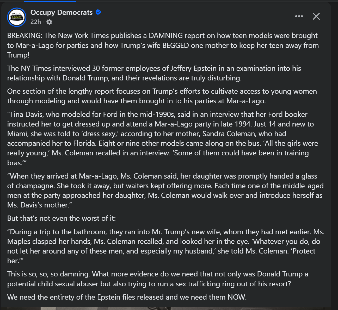Click the blue highlight bar at the top
Viewport: 338px width, 310px height.
click(x=50, y=1)
